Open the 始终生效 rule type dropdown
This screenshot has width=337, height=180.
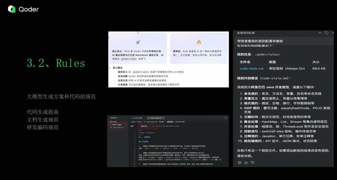pyautogui.click(x=147, y=126)
